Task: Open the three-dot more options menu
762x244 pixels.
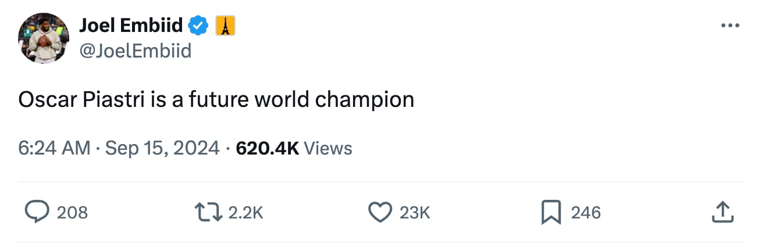Action: tap(730, 26)
